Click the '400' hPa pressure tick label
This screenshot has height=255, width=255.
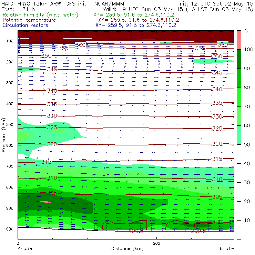[10, 104]
